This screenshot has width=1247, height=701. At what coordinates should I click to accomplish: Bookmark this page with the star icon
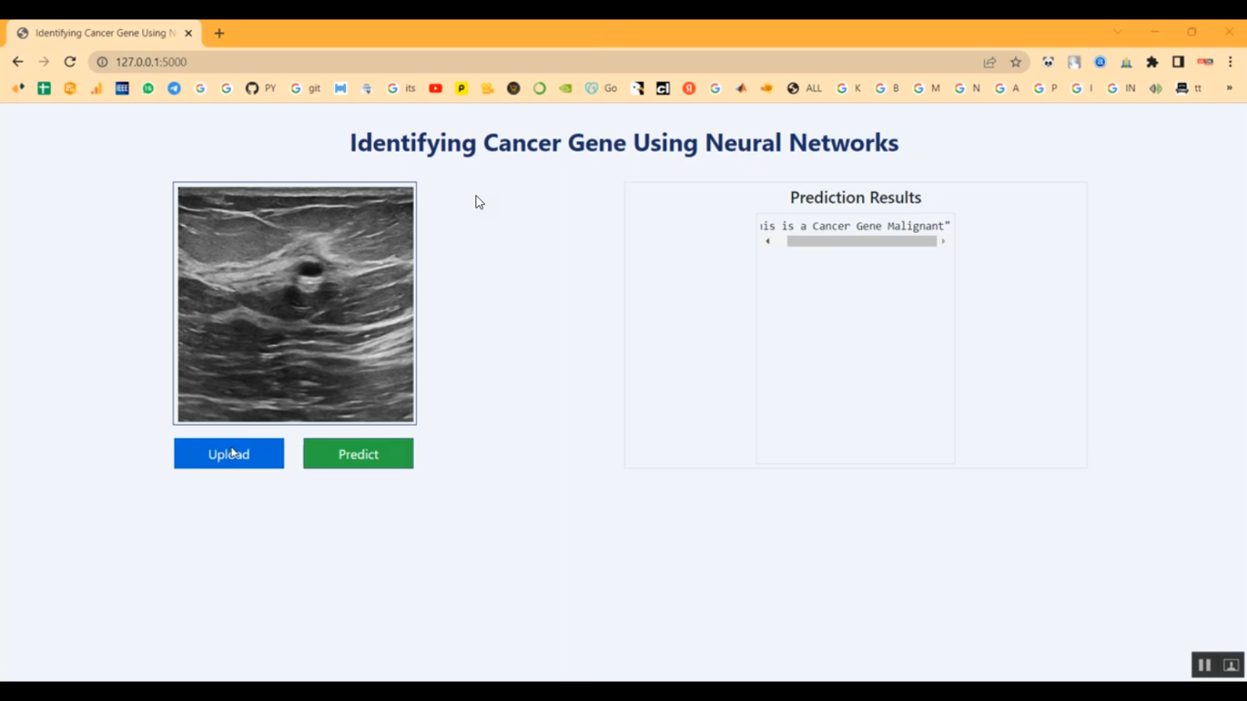point(1016,62)
